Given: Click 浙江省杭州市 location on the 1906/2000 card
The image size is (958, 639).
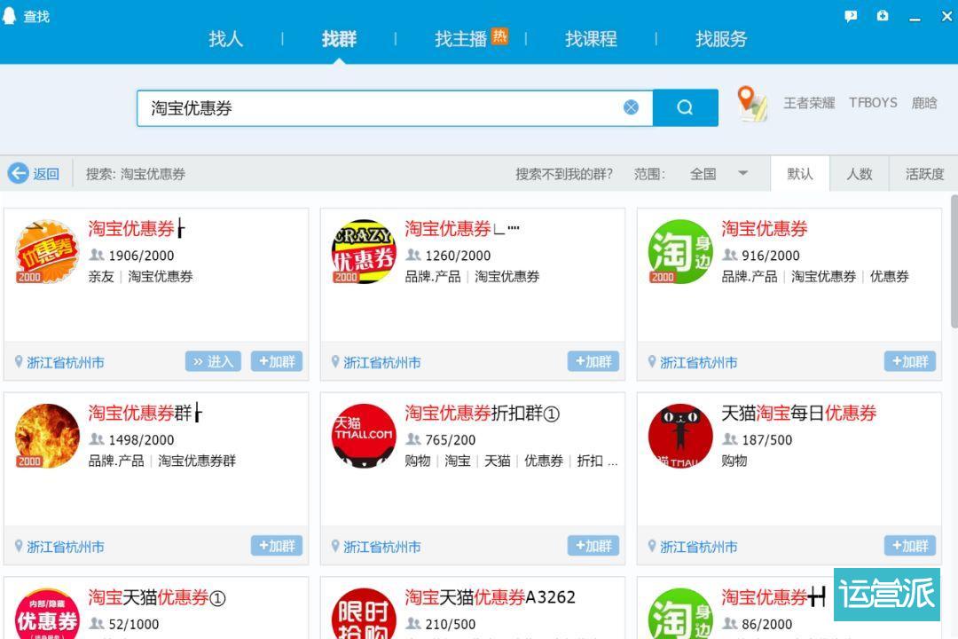Looking at the screenshot, I should [x=66, y=363].
